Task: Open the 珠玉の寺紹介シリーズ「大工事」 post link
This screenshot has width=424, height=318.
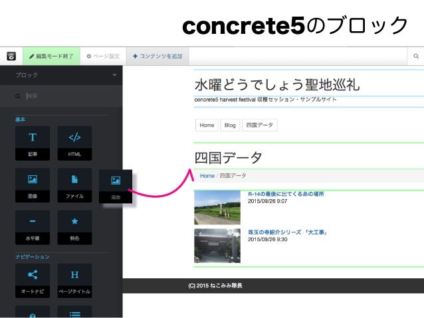Action: tap(288, 232)
